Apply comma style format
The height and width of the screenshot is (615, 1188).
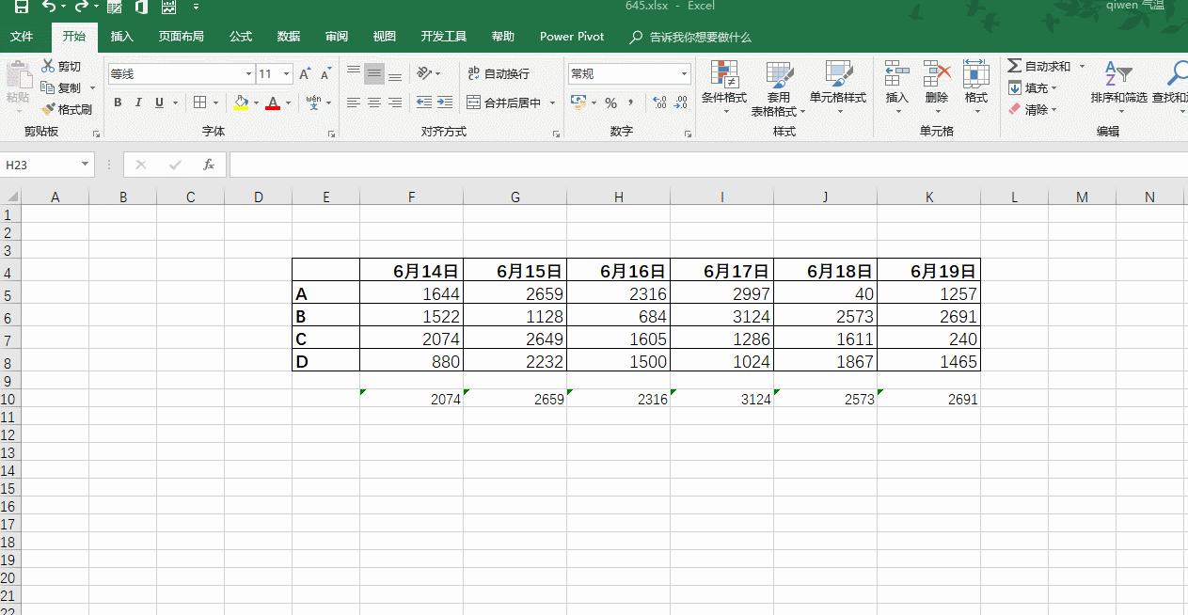click(630, 102)
